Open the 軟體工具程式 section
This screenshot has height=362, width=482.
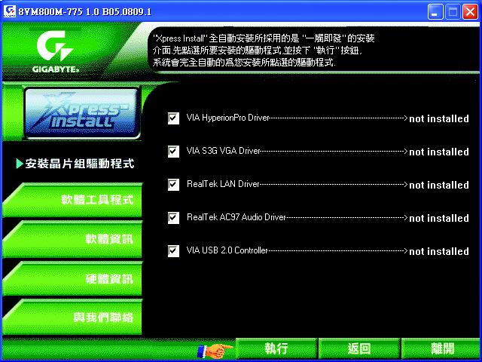tap(72, 200)
